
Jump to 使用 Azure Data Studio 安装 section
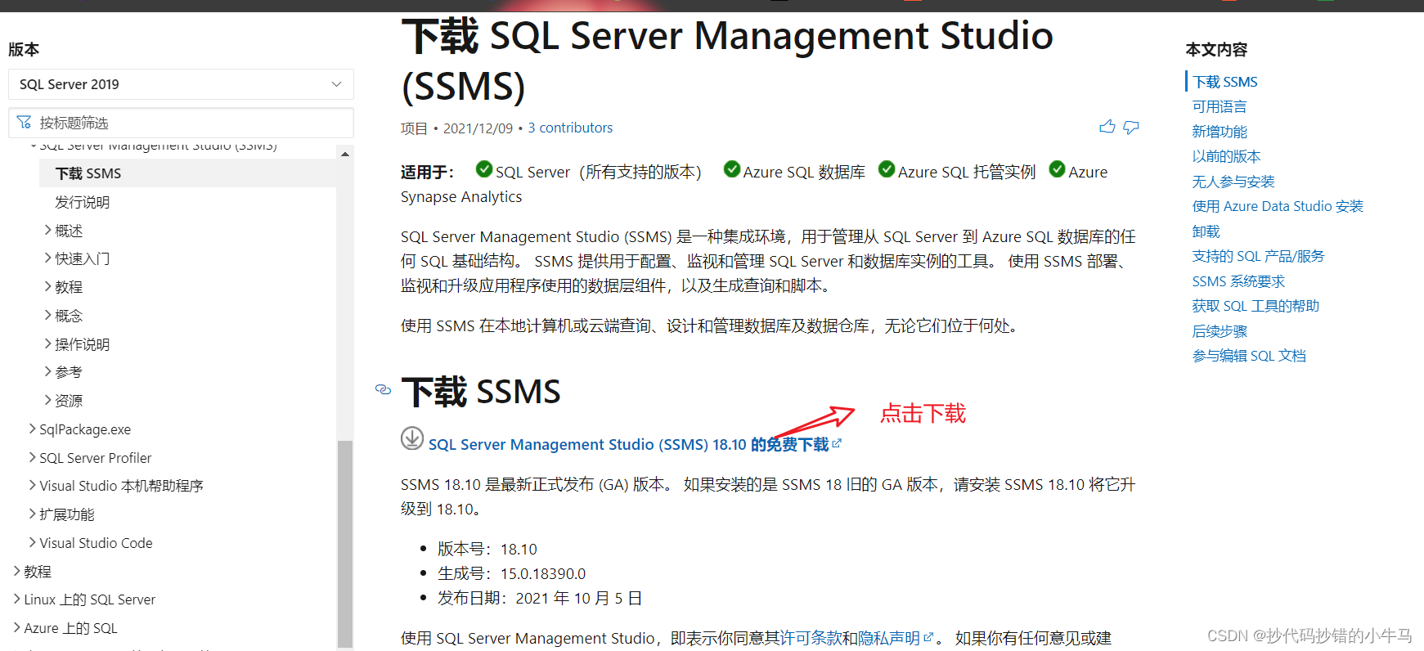1278,206
